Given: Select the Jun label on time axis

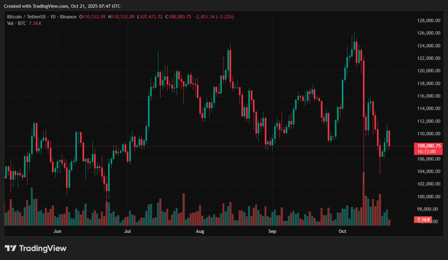Looking at the screenshot, I should coord(56,231).
